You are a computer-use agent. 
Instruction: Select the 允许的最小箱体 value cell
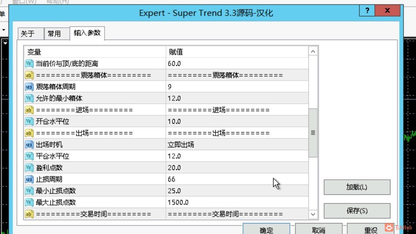click(x=237, y=98)
